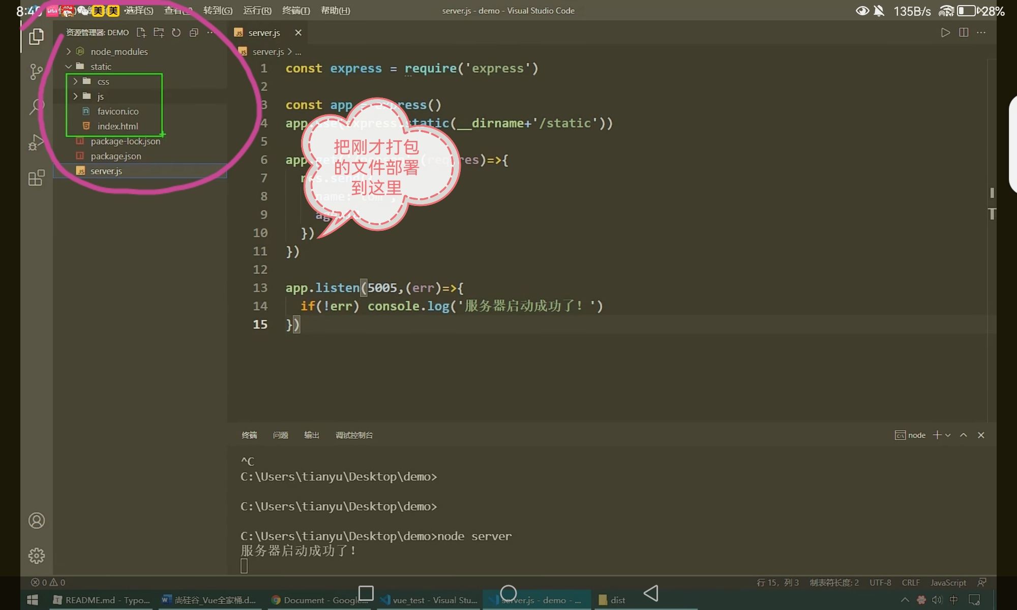Open the Manage gear settings icon
1017x610 pixels.
coord(36,556)
